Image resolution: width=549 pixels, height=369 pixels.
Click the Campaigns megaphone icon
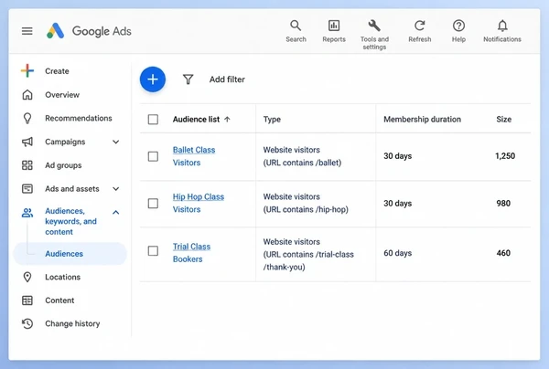[x=27, y=142]
